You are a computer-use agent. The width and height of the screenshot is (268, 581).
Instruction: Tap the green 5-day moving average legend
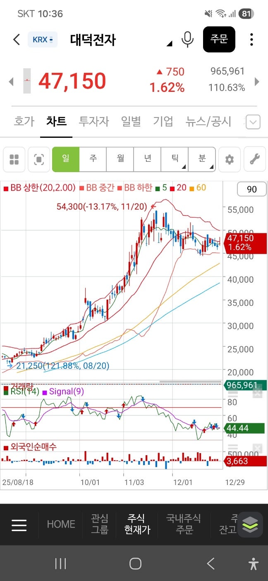pyautogui.click(x=161, y=188)
